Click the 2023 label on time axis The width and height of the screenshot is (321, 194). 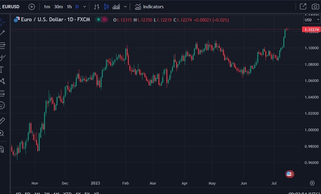[x=95, y=183]
